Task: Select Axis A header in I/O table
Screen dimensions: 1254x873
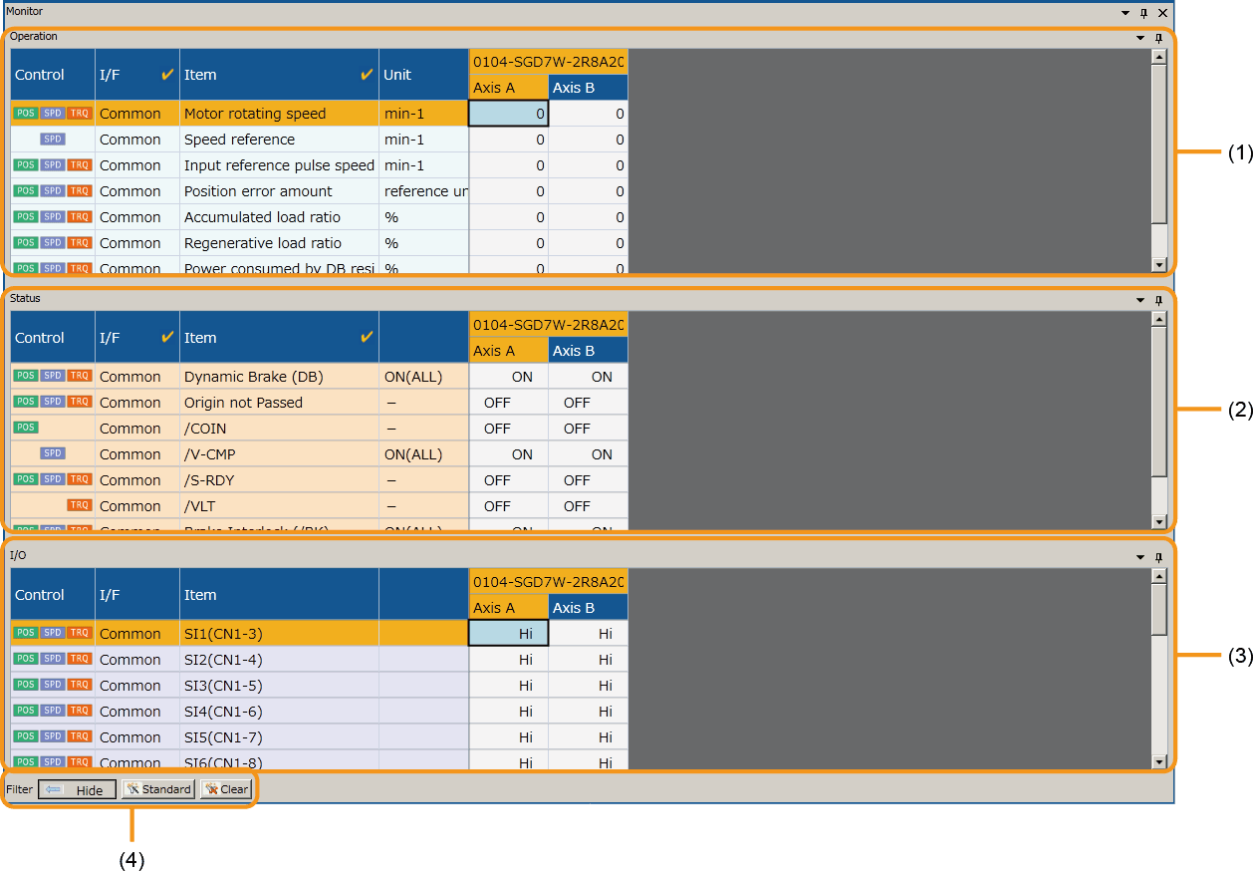Action: point(508,608)
